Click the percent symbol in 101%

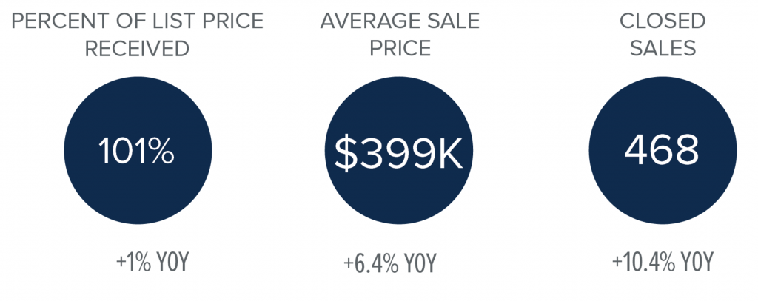point(160,151)
